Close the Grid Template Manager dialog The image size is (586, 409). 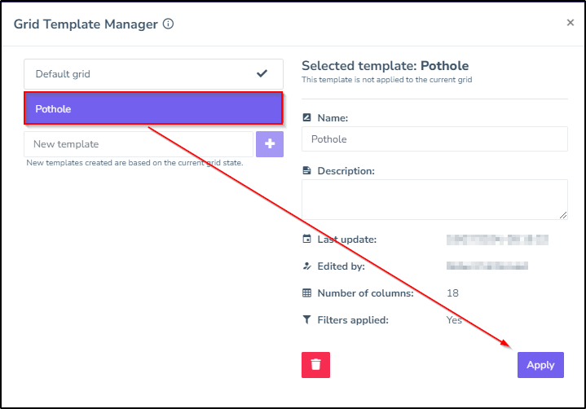coord(571,23)
